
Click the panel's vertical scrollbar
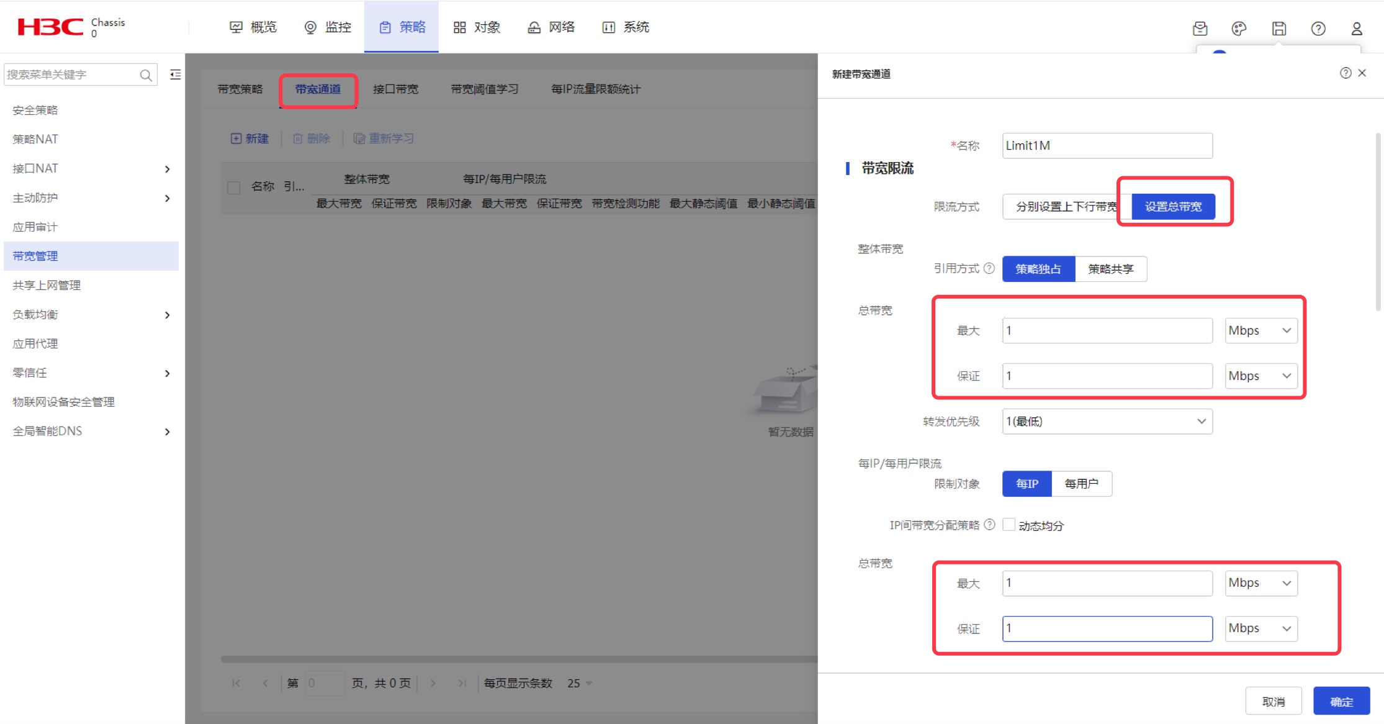coord(1378,222)
